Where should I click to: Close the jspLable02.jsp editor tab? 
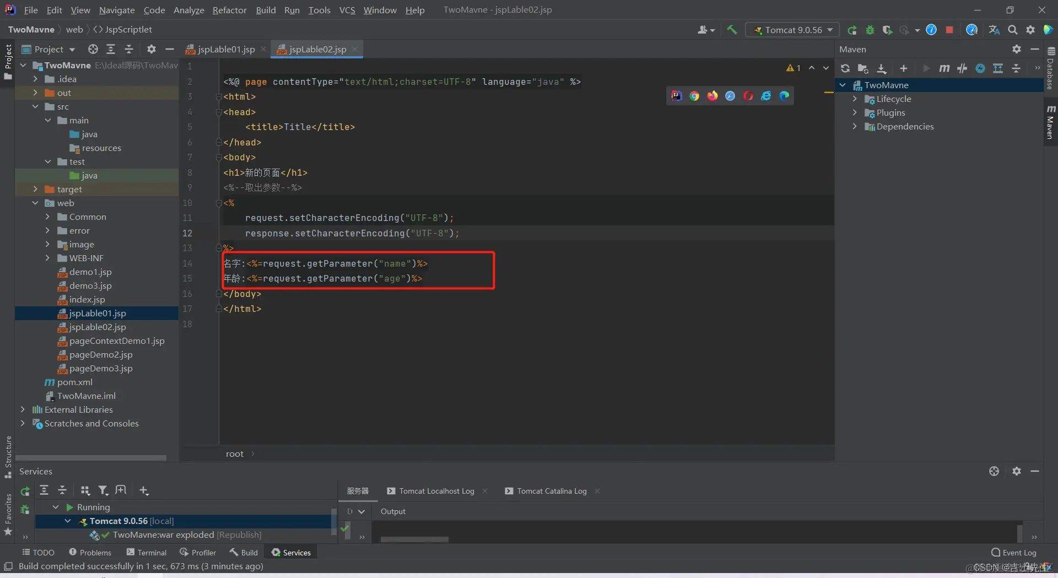coord(355,49)
